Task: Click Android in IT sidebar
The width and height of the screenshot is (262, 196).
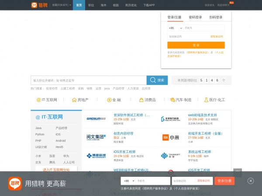Action: pyautogui.click(x=61, y=141)
